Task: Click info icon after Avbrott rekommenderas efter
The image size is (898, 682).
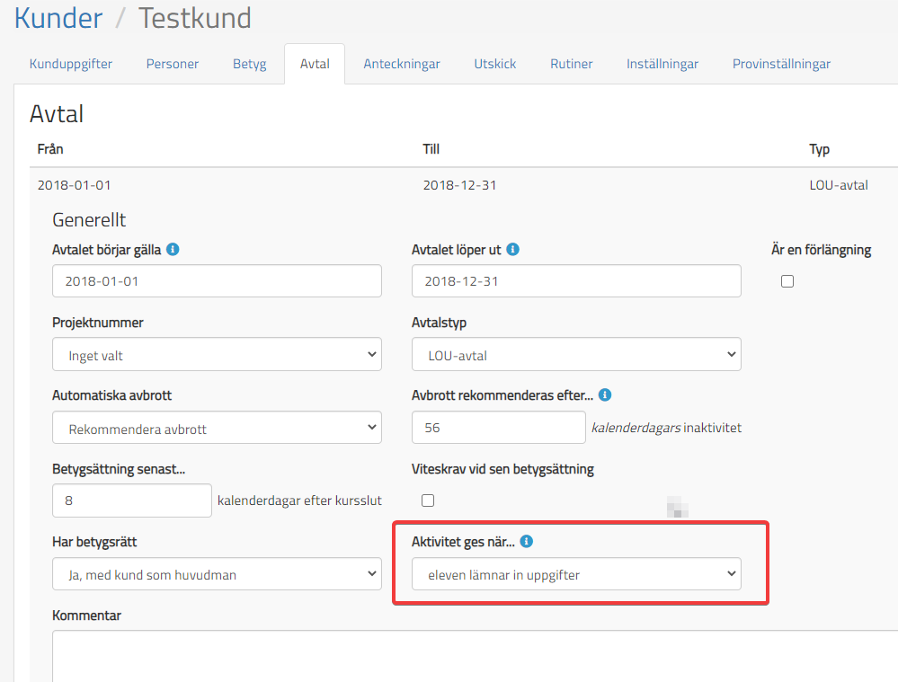Action: click(605, 395)
